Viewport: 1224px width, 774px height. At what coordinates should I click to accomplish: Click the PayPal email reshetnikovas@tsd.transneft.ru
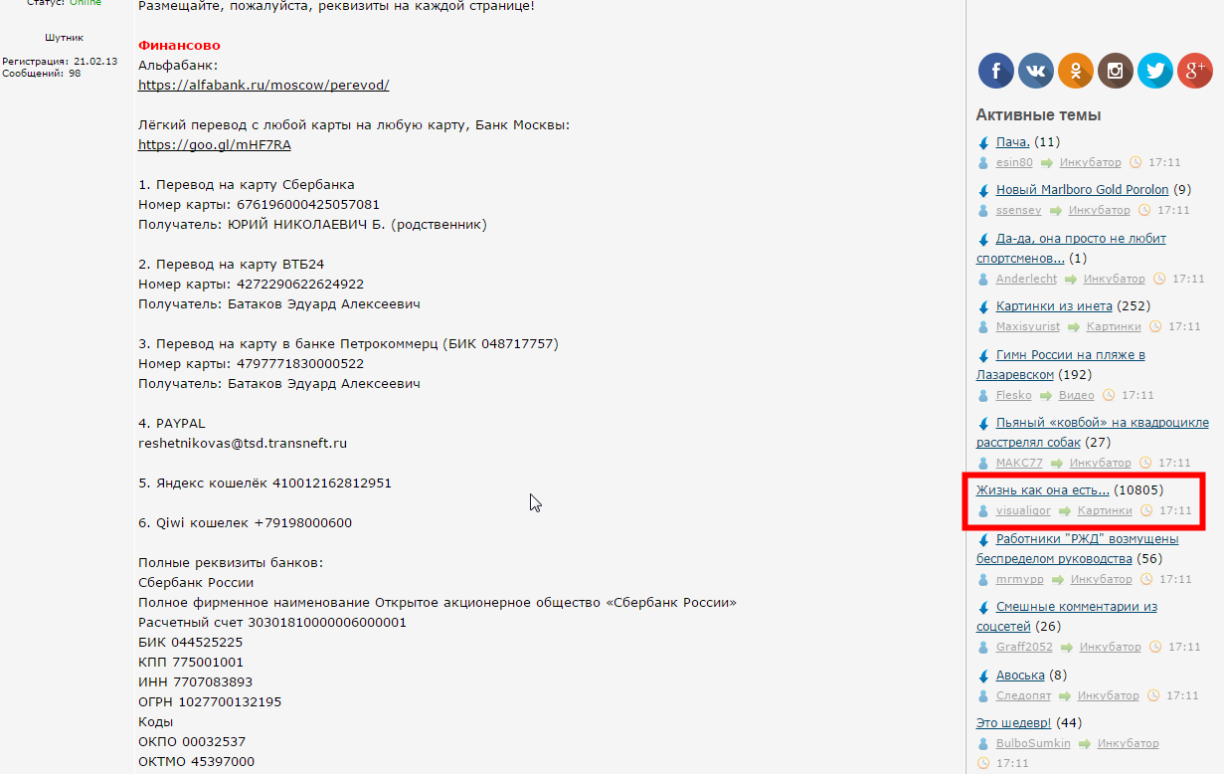[x=243, y=444]
